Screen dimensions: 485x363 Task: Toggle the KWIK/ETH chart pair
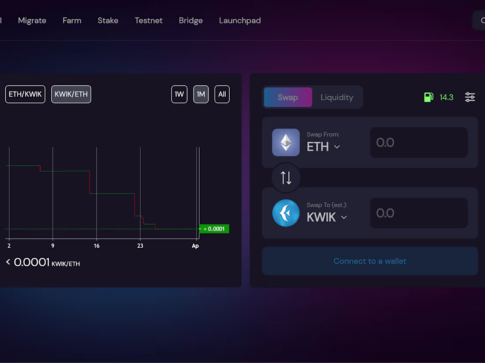71,94
